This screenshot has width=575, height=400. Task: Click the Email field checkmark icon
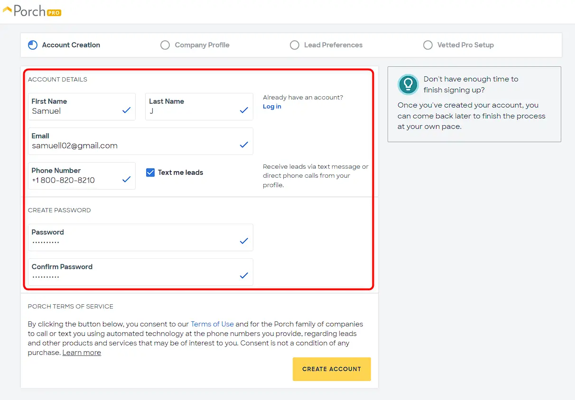click(244, 145)
